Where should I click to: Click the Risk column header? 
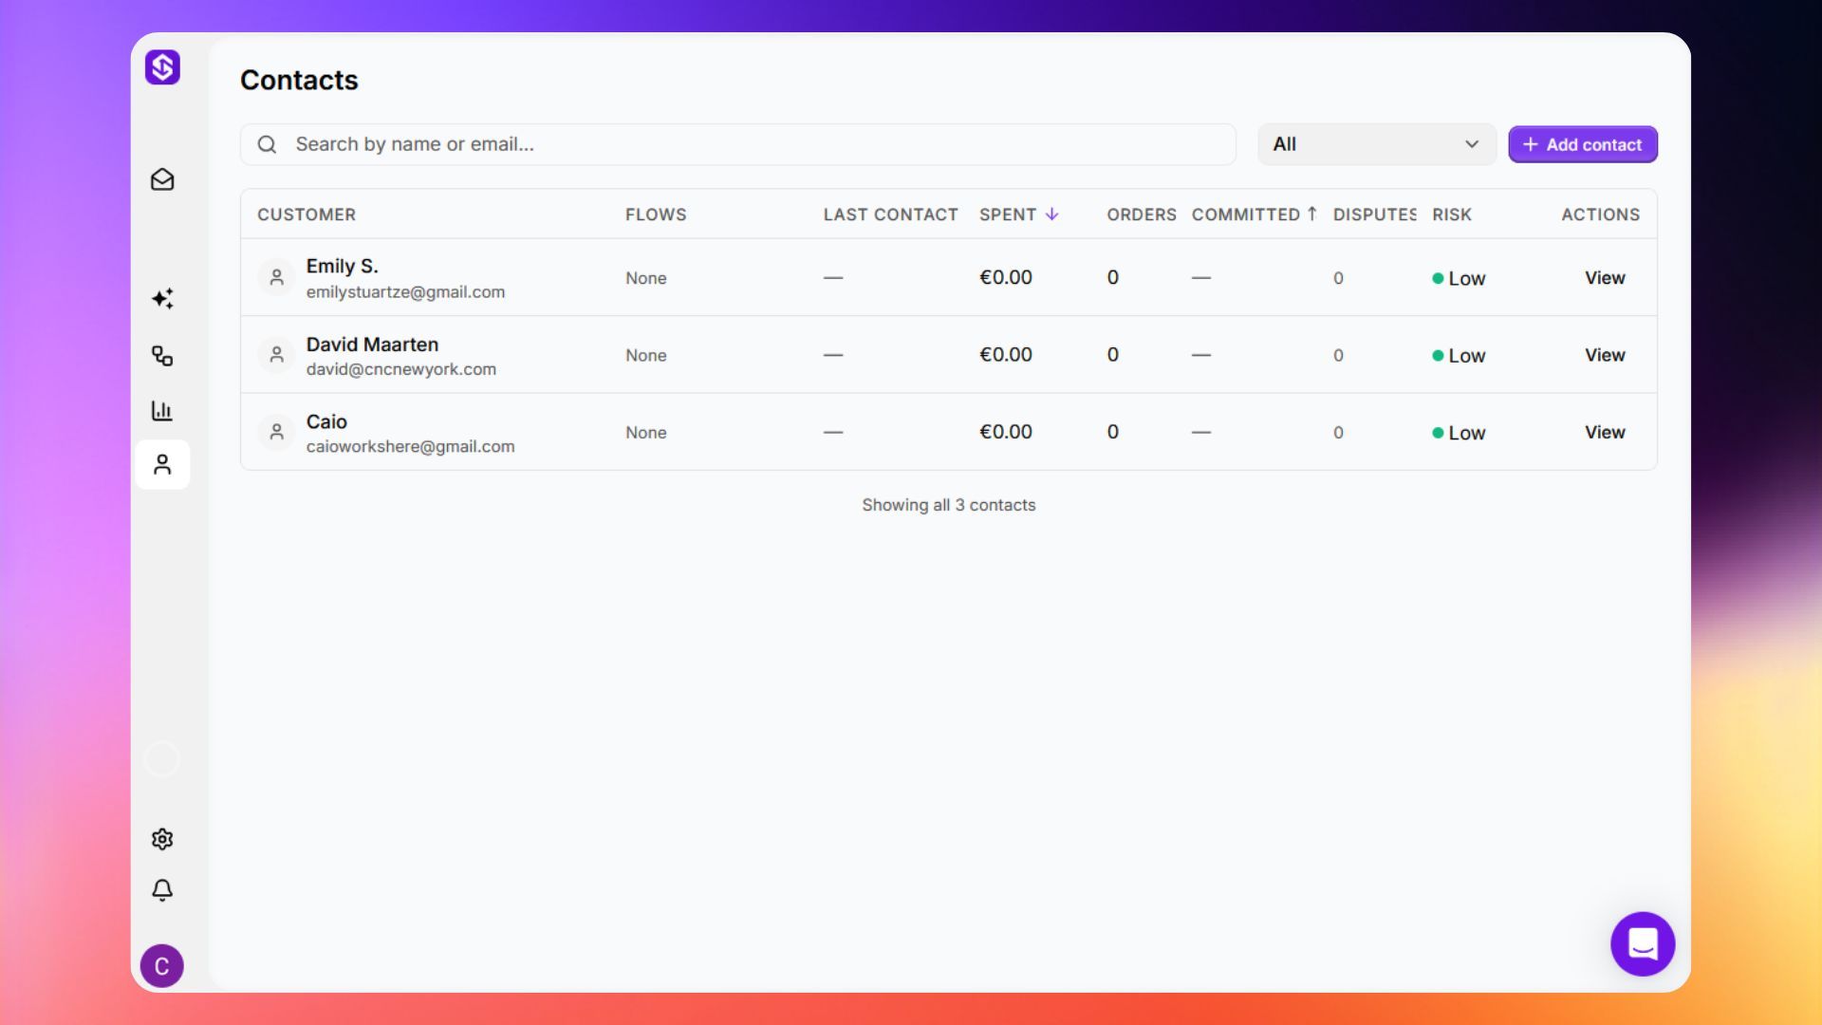tap(1452, 214)
